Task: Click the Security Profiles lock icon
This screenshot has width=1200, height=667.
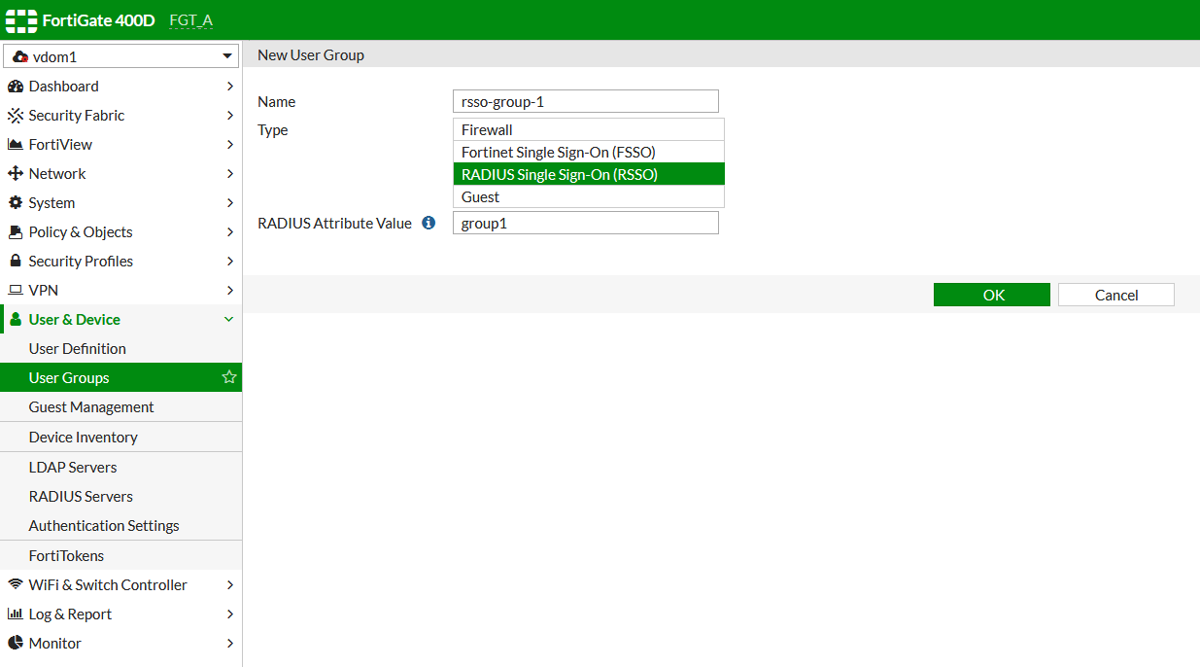Action: pyautogui.click(x=15, y=262)
